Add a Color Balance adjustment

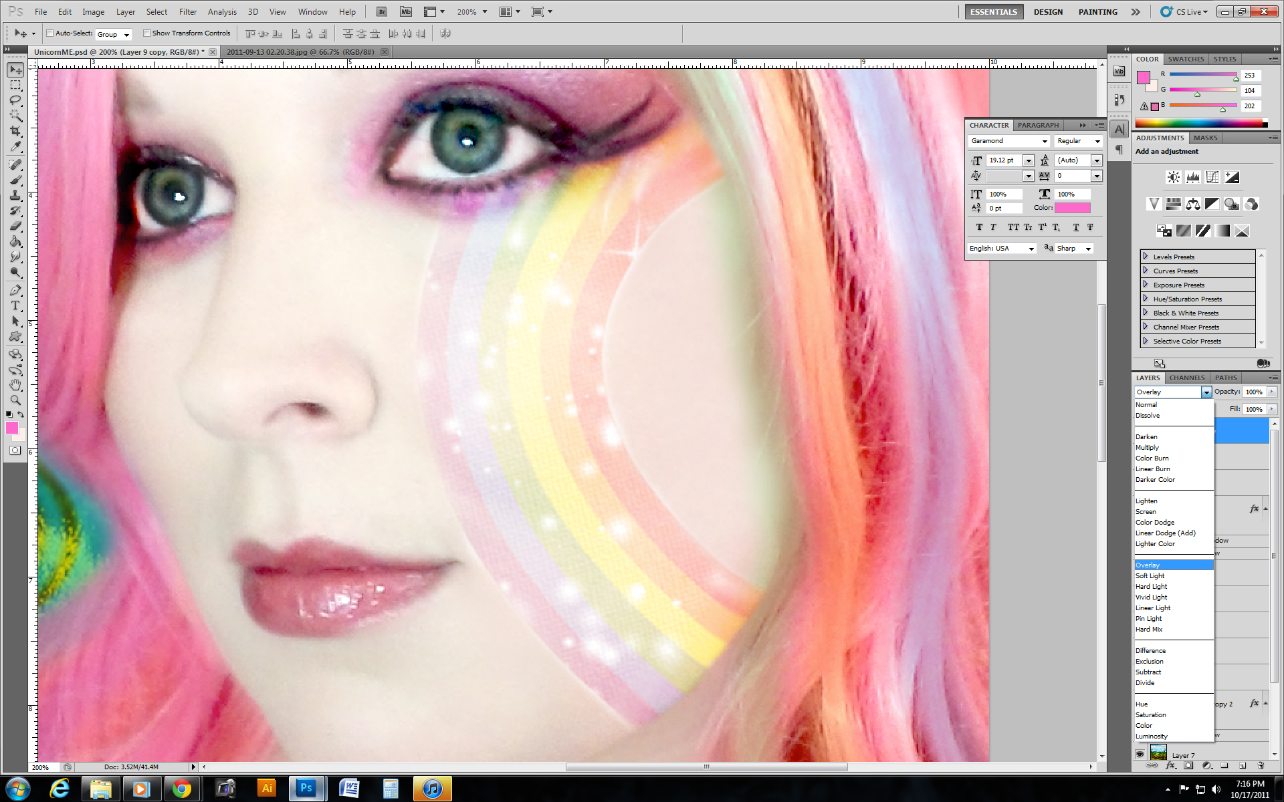click(x=1192, y=204)
